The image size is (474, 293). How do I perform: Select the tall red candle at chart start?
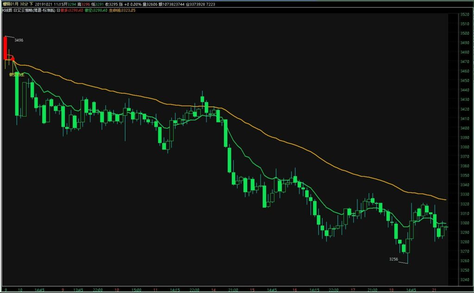pos(5,48)
